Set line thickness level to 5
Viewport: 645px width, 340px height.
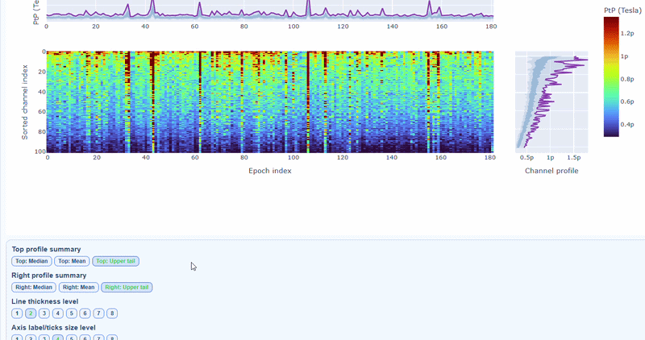[72, 313]
